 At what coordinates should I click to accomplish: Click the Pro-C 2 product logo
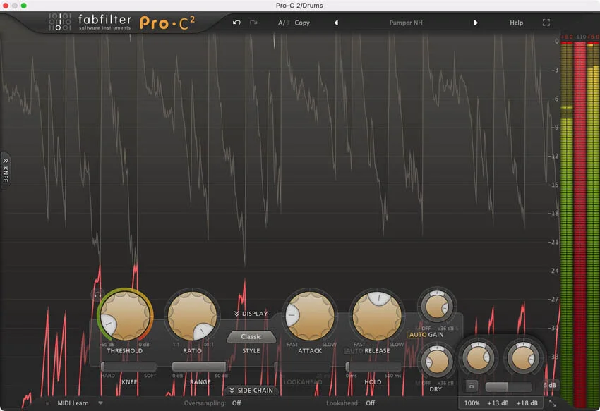167,23
